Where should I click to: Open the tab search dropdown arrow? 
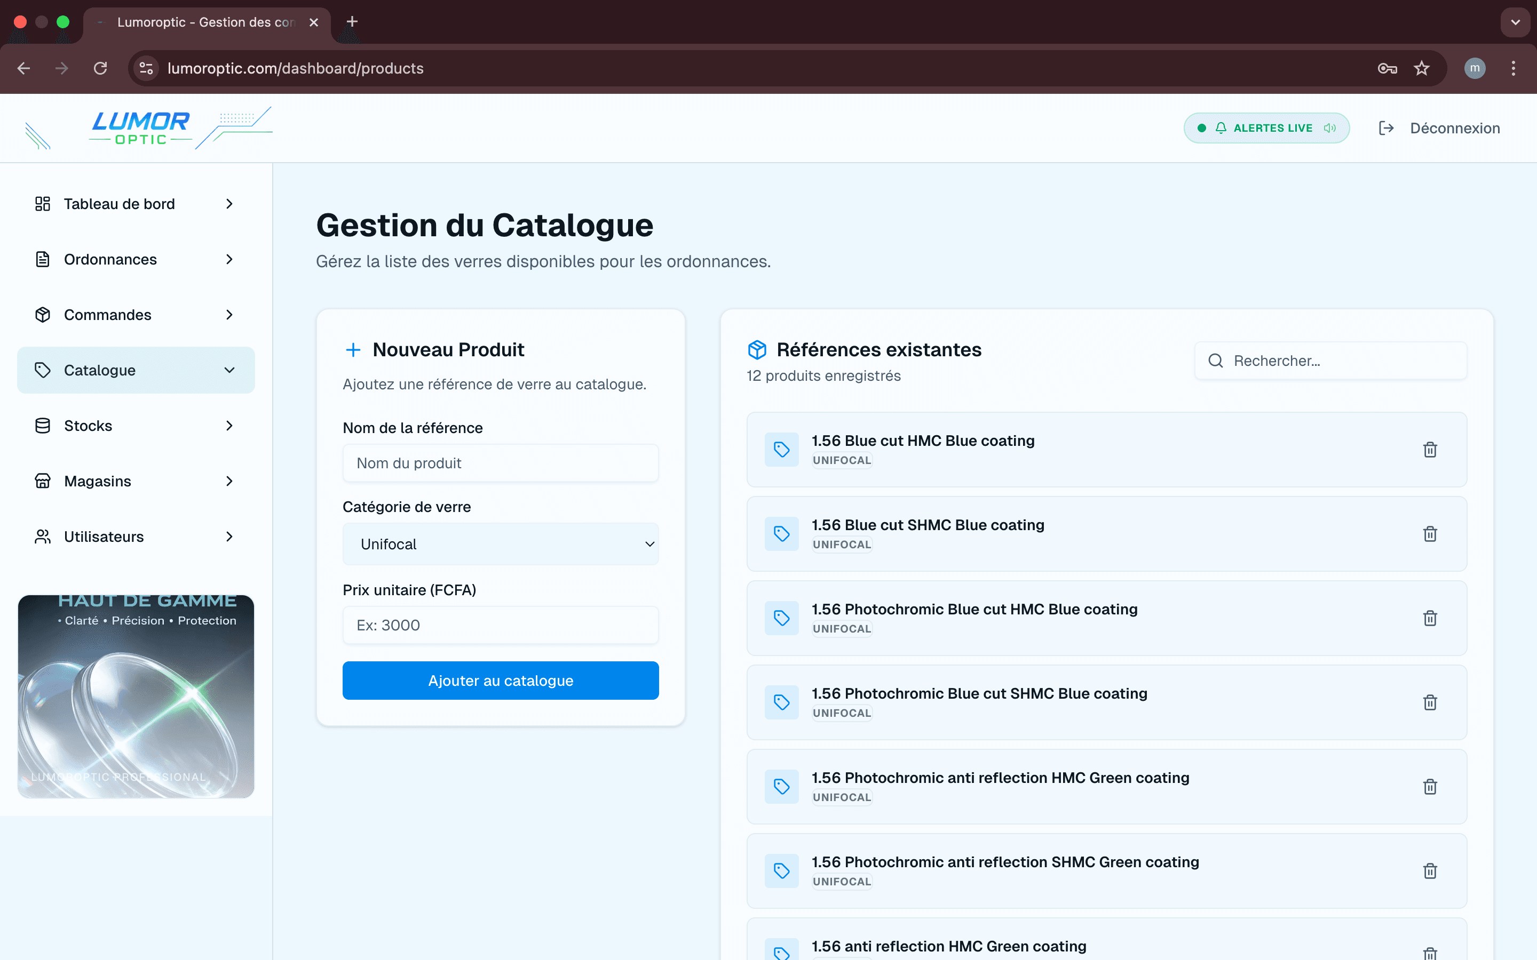[x=1516, y=22]
